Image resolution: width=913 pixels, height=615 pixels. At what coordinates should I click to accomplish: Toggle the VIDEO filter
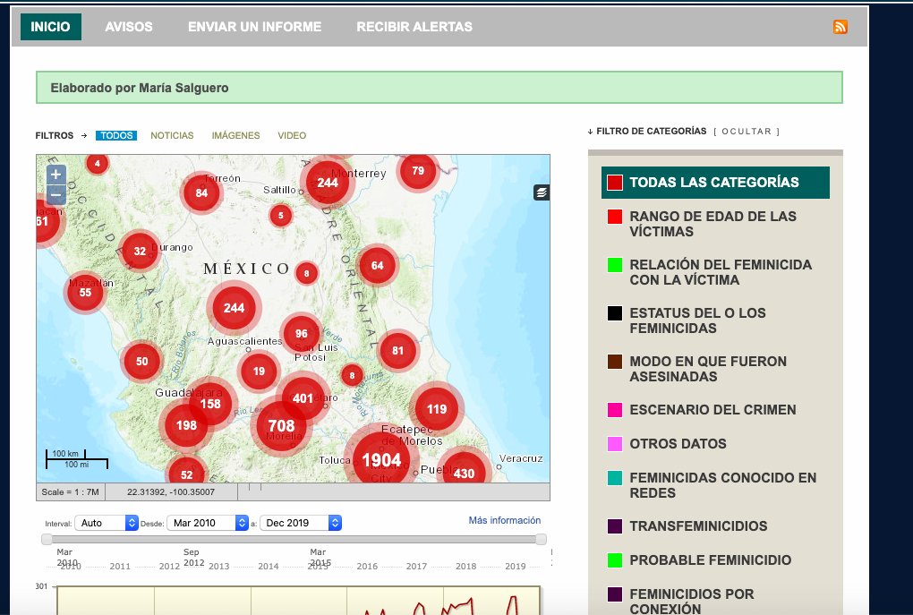pyautogui.click(x=292, y=136)
